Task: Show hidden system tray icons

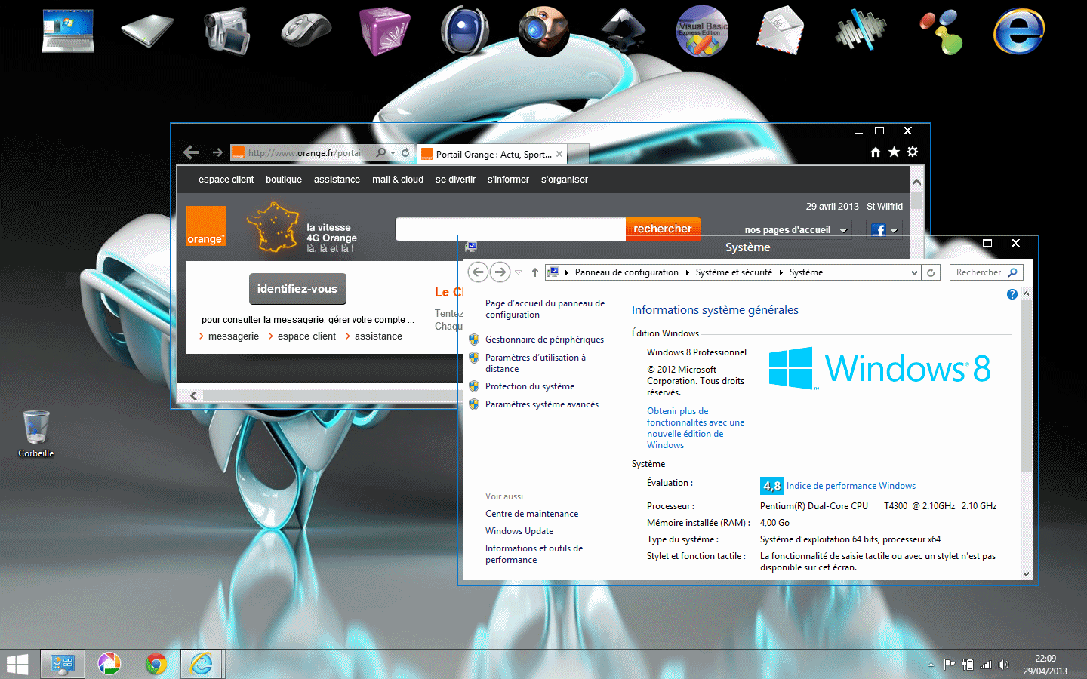Action: coord(931,665)
